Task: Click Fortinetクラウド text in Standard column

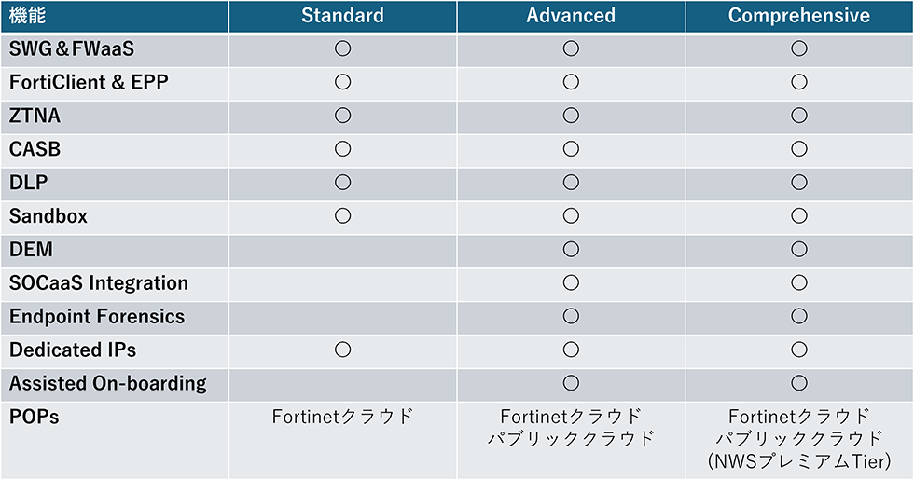Action: pyautogui.click(x=342, y=417)
